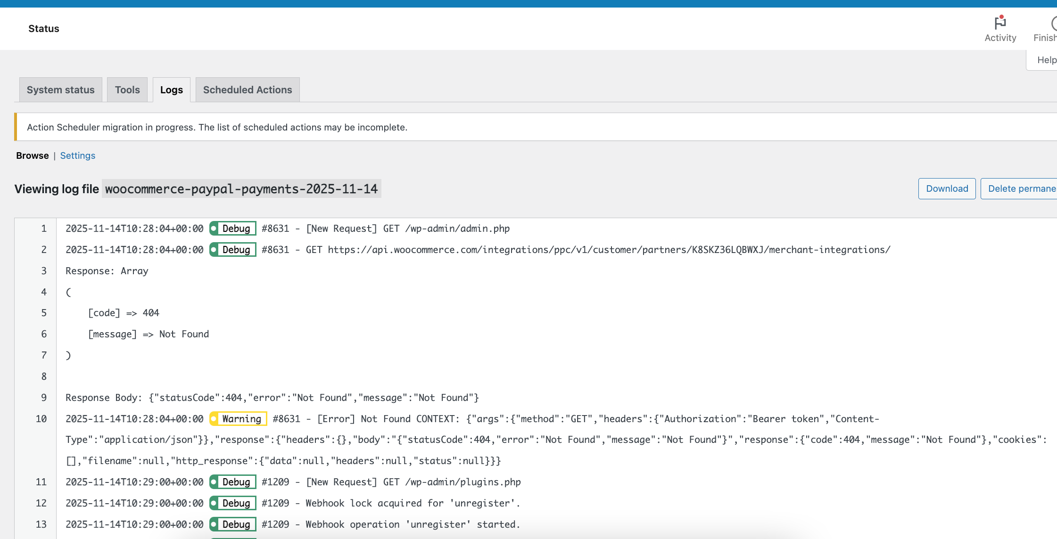Switch to the System status tab
The image size is (1057, 539).
click(60, 90)
